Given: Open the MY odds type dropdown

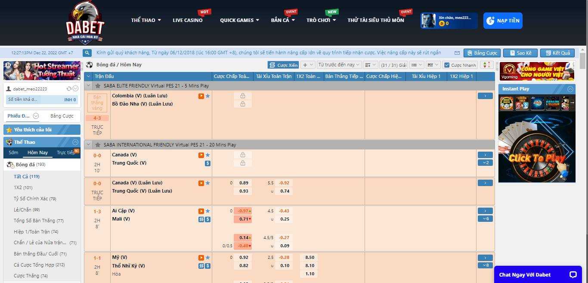Looking at the screenshot, I should click(433, 65).
